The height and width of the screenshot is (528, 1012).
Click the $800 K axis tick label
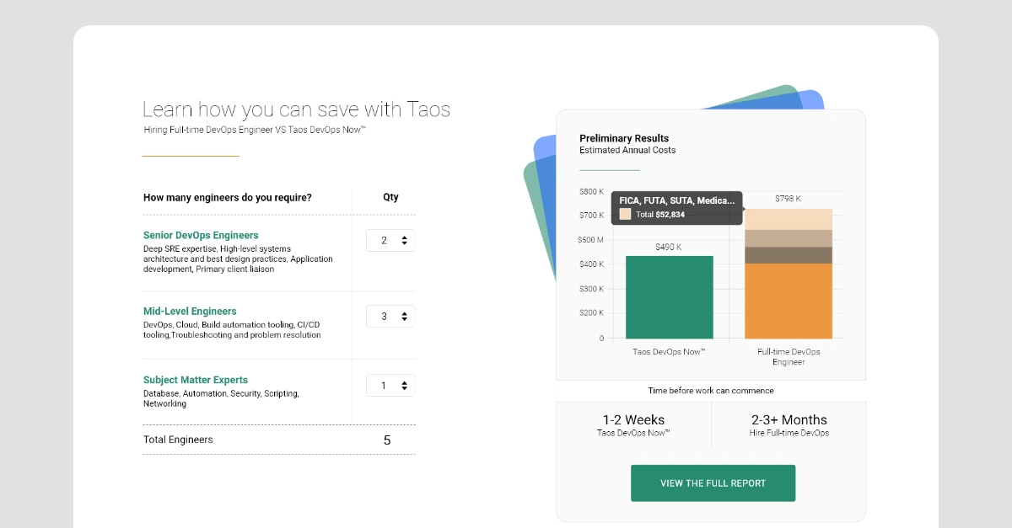click(x=591, y=191)
